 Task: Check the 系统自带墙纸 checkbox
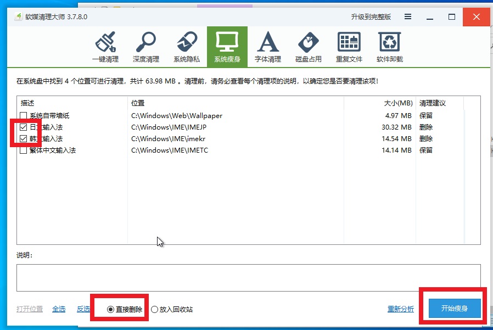(23, 116)
